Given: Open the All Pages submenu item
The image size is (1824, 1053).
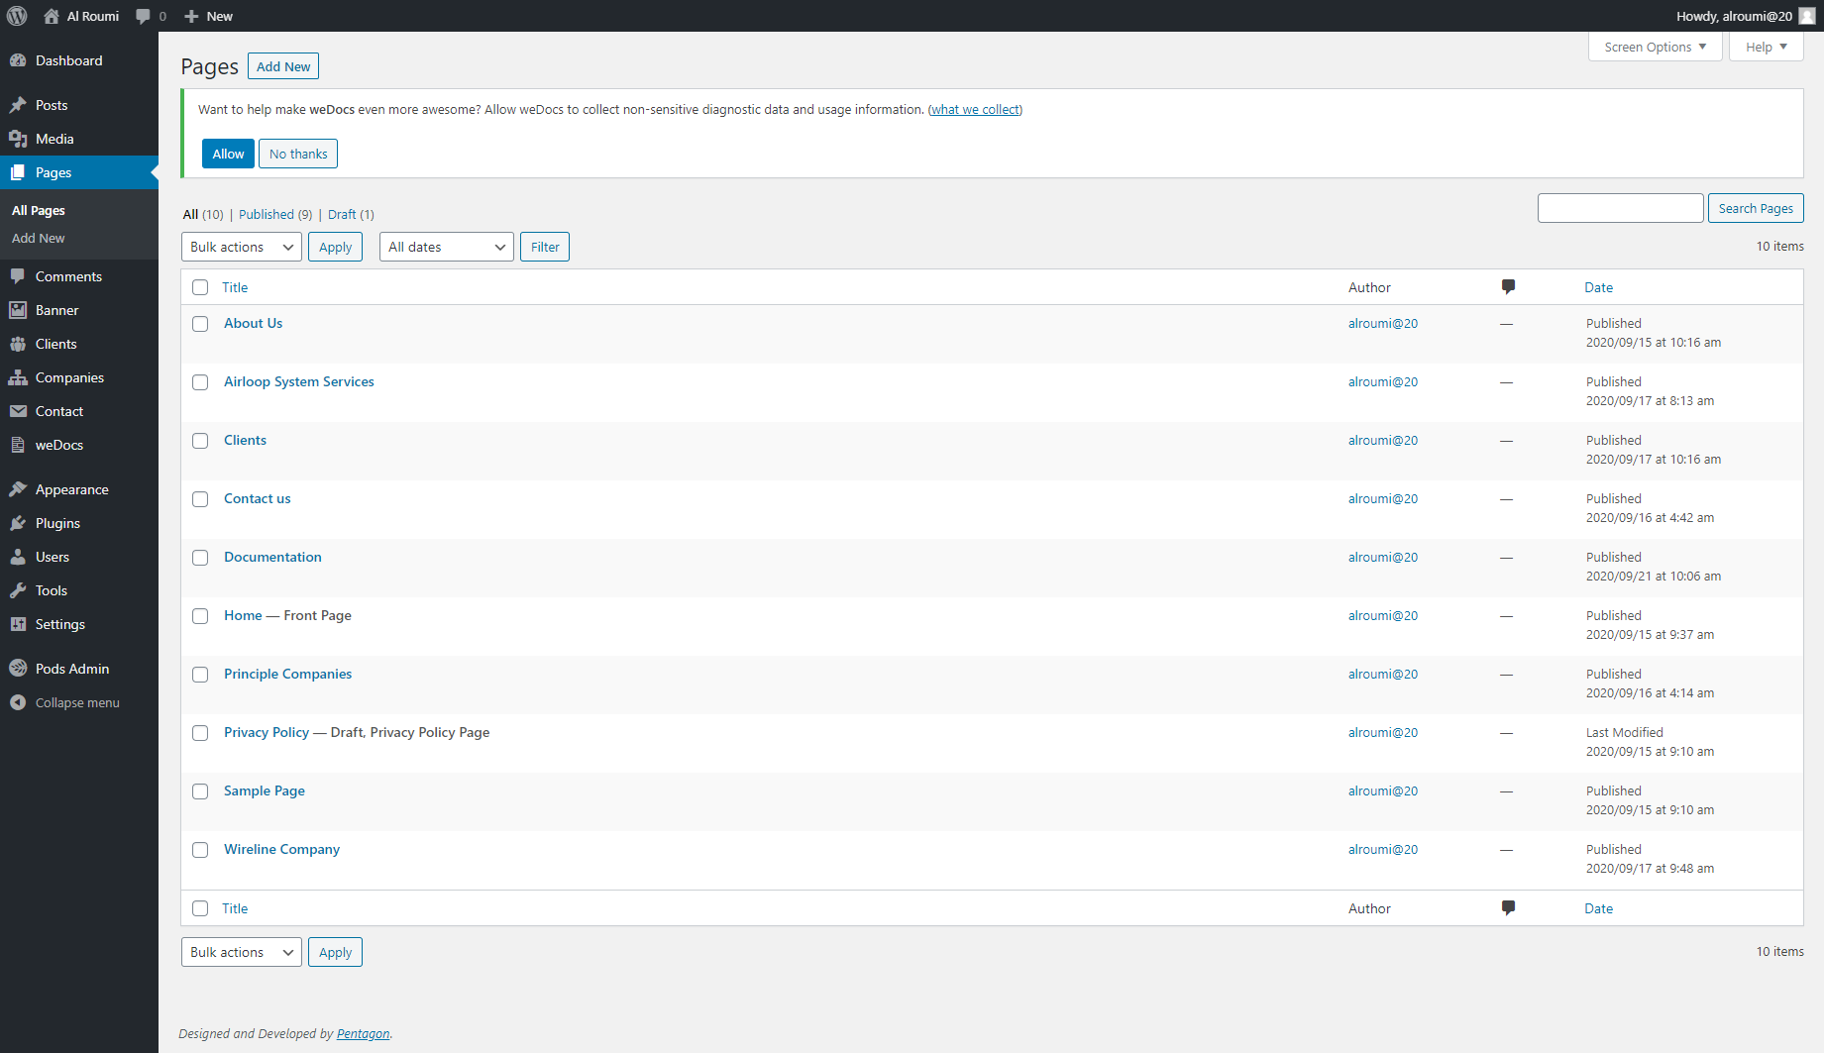Looking at the screenshot, I should [39, 210].
